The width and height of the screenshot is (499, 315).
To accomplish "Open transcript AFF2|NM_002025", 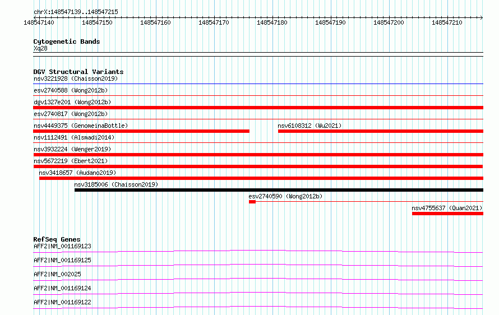I will click(x=57, y=274).
